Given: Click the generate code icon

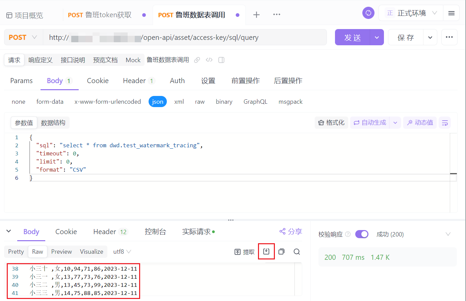Looking at the screenshot, I should pos(209,60).
